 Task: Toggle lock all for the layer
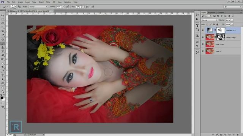pyautogui.click(x=217, y=25)
